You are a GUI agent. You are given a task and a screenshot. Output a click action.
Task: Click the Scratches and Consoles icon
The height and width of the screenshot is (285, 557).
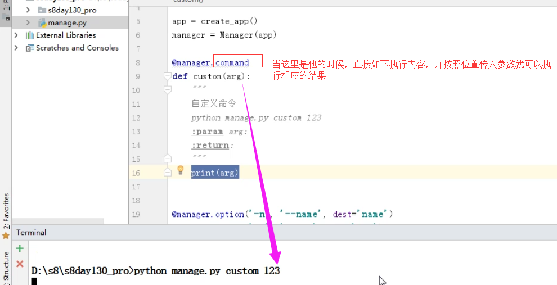coord(30,48)
